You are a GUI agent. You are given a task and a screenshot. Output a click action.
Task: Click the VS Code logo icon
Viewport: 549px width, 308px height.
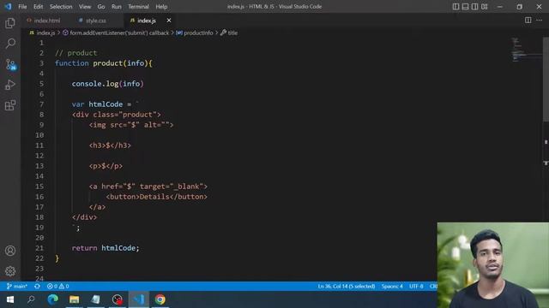(x=8, y=6)
